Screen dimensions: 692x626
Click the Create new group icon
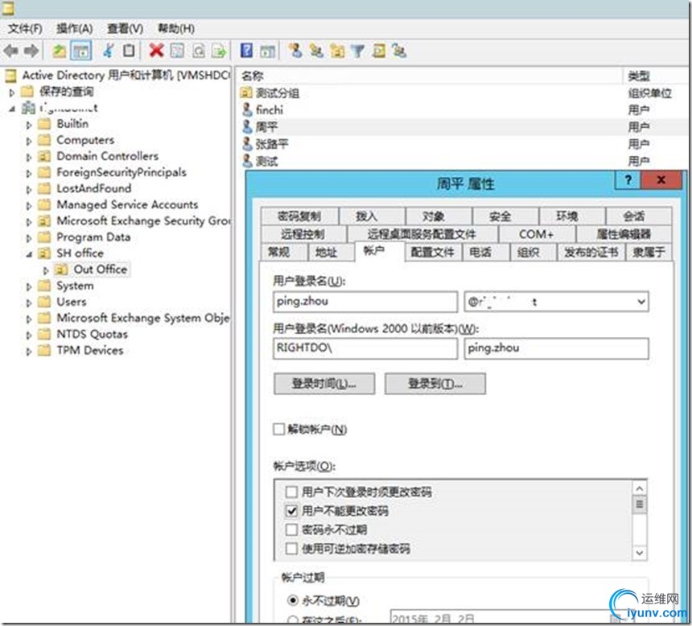(x=316, y=51)
